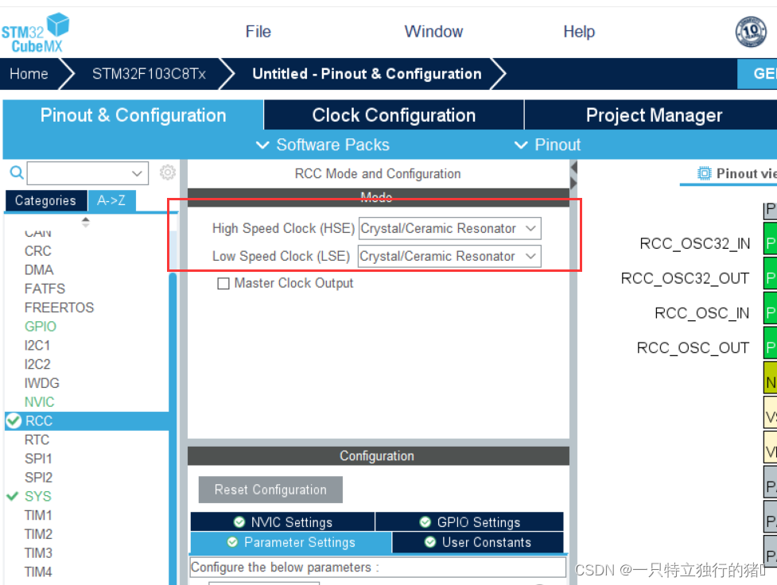777x585 pixels.
Task: Select SPI1 in the peripheral list
Action: (x=38, y=459)
